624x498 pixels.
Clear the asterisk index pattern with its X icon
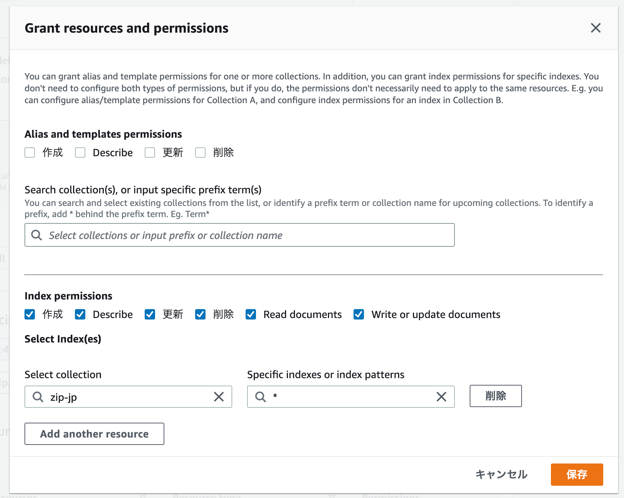[x=441, y=397]
